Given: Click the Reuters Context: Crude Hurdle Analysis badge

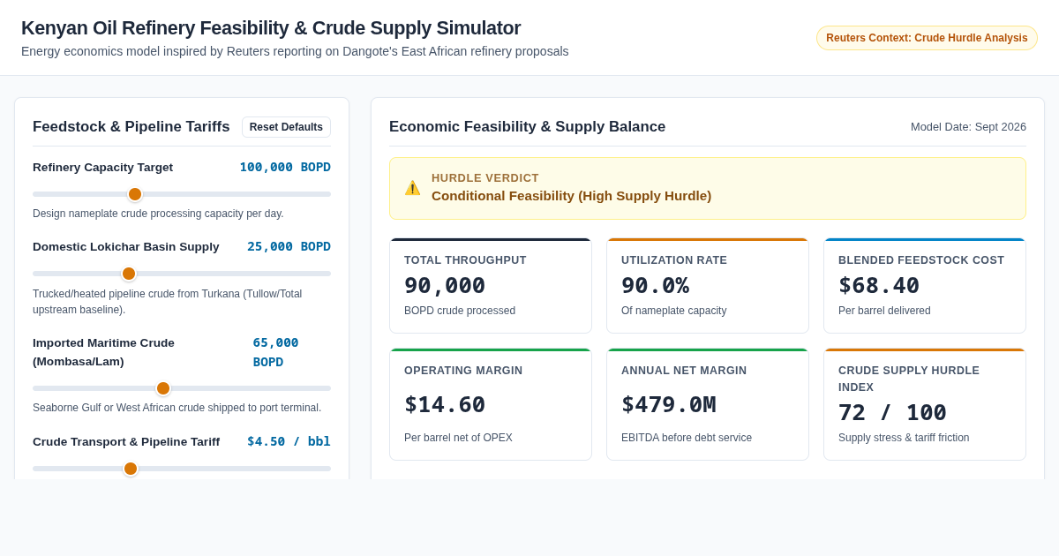Looking at the screenshot, I should pyautogui.click(x=927, y=38).
